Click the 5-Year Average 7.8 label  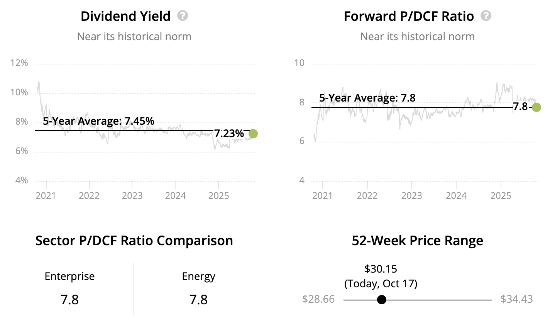367,98
